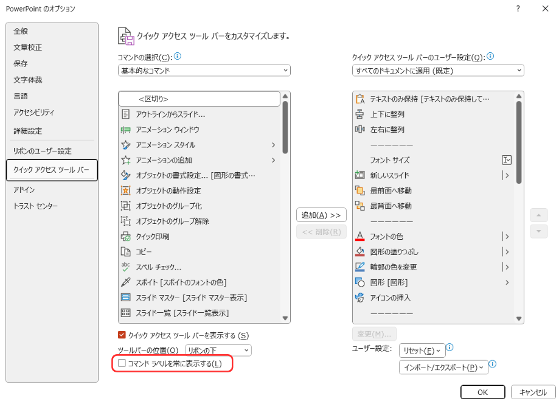Click the 図形の塗りつぶし paint bucket icon
The width and height of the screenshot is (559, 401).
click(359, 251)
